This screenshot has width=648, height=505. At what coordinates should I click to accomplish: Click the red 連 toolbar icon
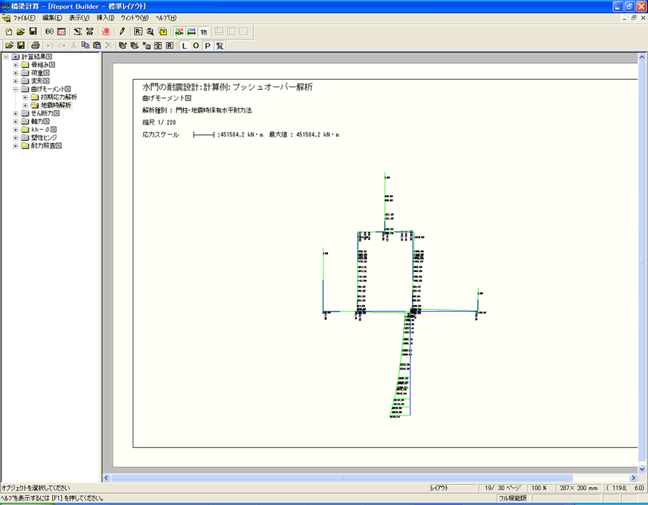106,31
